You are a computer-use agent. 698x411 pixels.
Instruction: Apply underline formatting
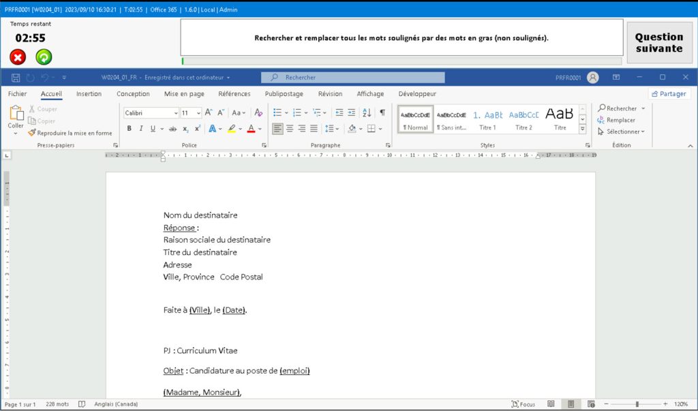point(151,127)
